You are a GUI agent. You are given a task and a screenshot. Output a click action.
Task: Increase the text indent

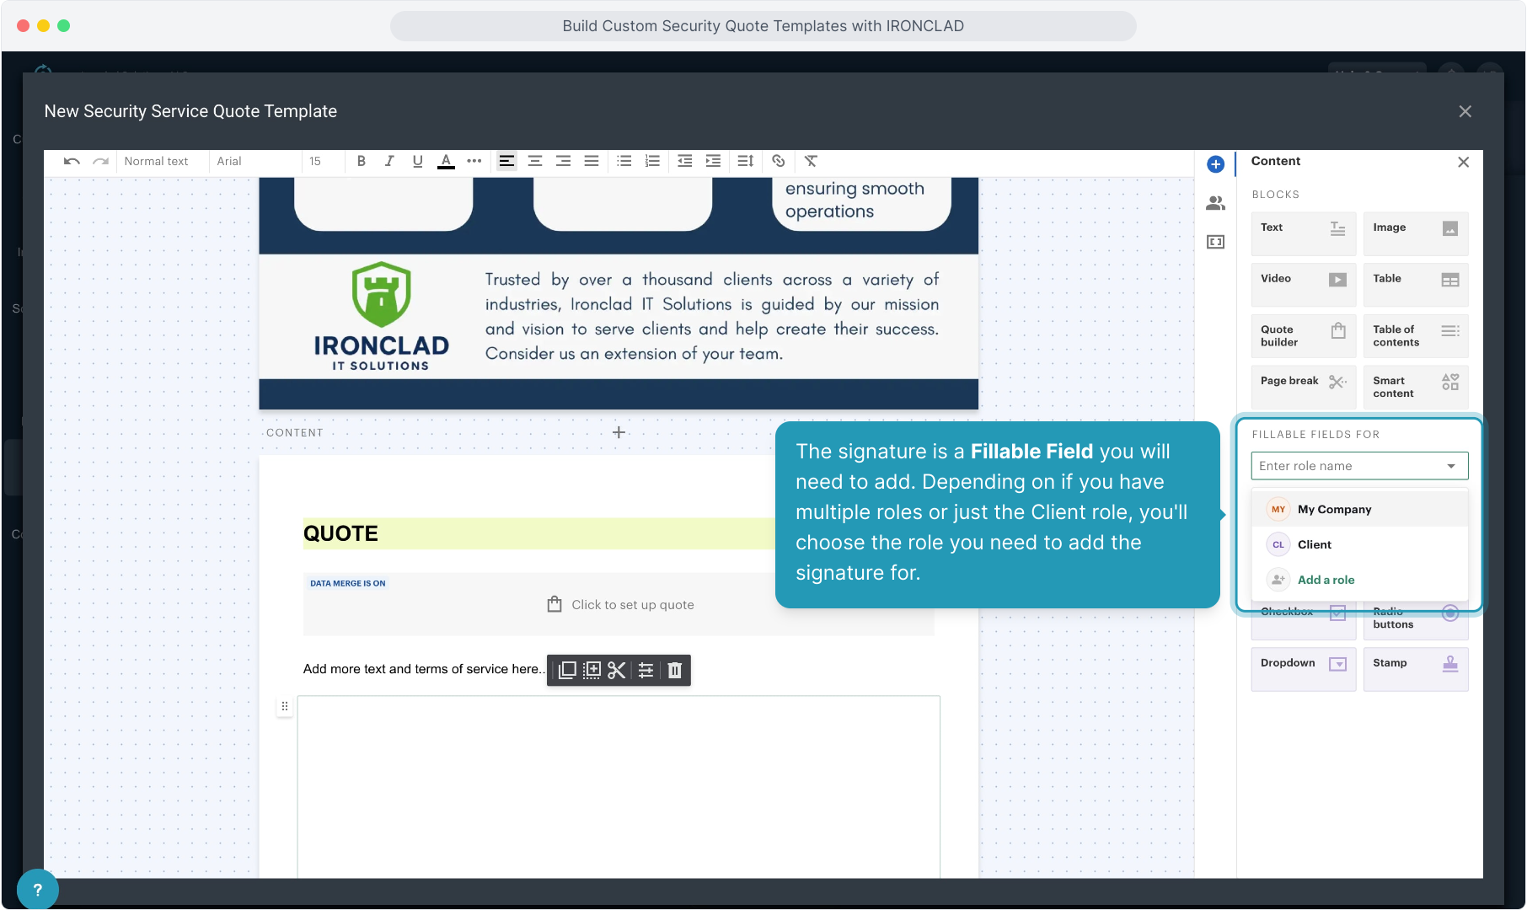click(713, 161)
